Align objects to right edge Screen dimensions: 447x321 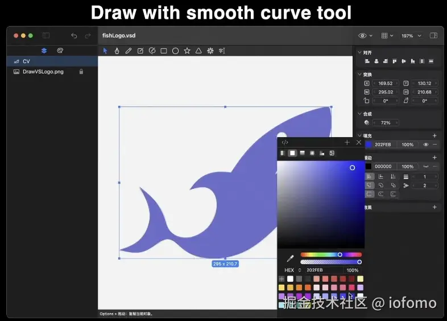tap(386, 61)
